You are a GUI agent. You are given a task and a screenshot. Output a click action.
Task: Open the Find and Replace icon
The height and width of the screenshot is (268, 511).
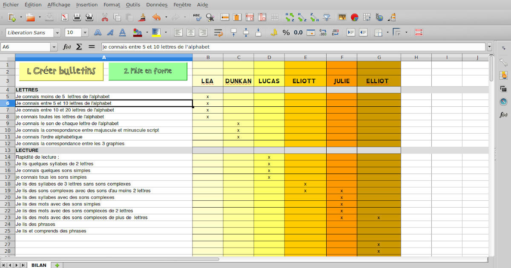click(x=209, y=17)
